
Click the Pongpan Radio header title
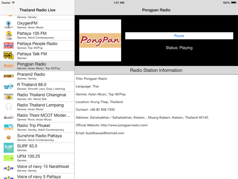click(x=156, y=10)
